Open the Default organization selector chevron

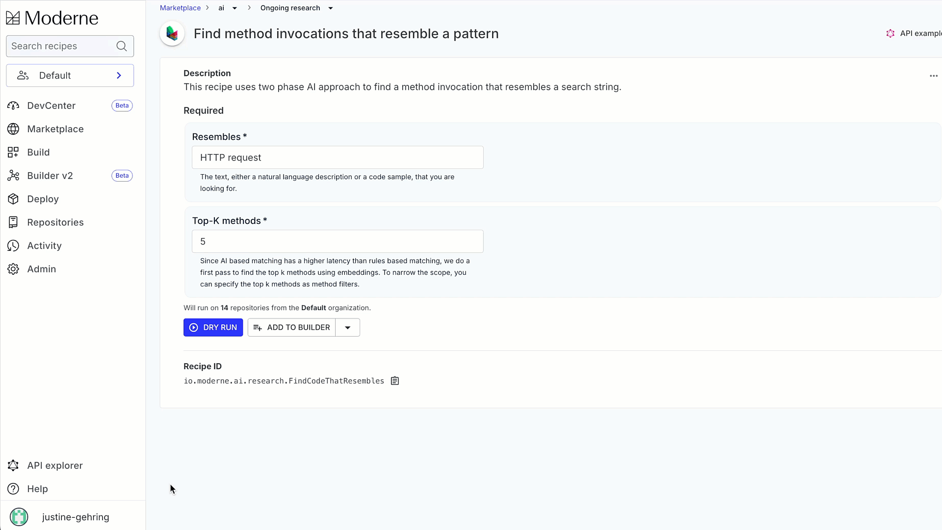click(119, 76)
